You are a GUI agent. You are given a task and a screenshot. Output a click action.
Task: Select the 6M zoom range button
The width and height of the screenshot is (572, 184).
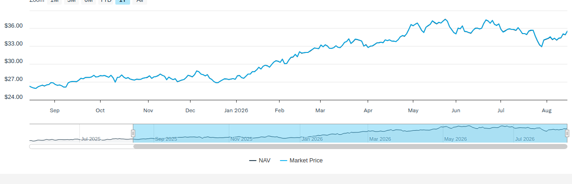[89, 1]
